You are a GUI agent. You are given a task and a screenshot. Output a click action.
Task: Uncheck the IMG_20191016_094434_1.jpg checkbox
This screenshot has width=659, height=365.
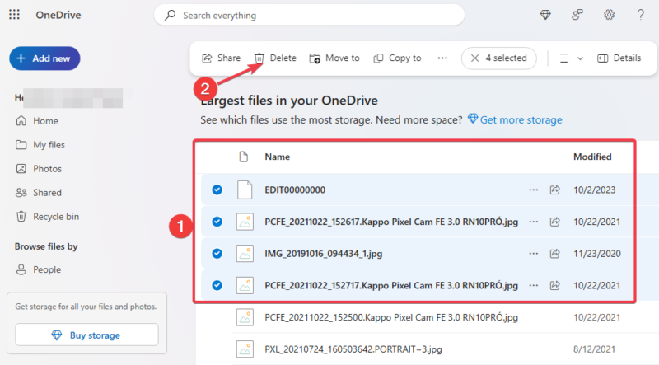217,254
